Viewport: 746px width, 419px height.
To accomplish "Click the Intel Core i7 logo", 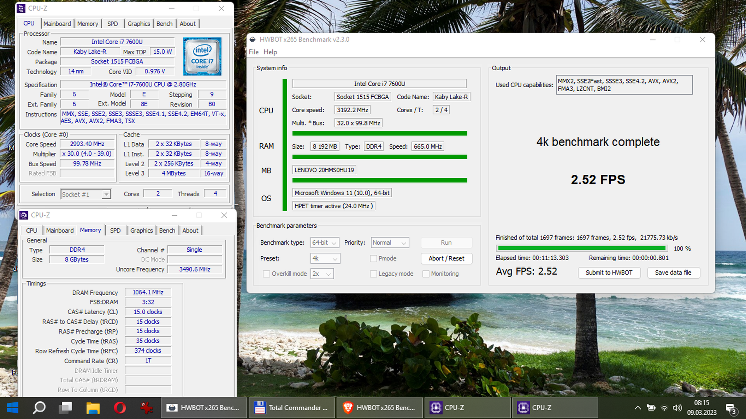I will [202, 56].
